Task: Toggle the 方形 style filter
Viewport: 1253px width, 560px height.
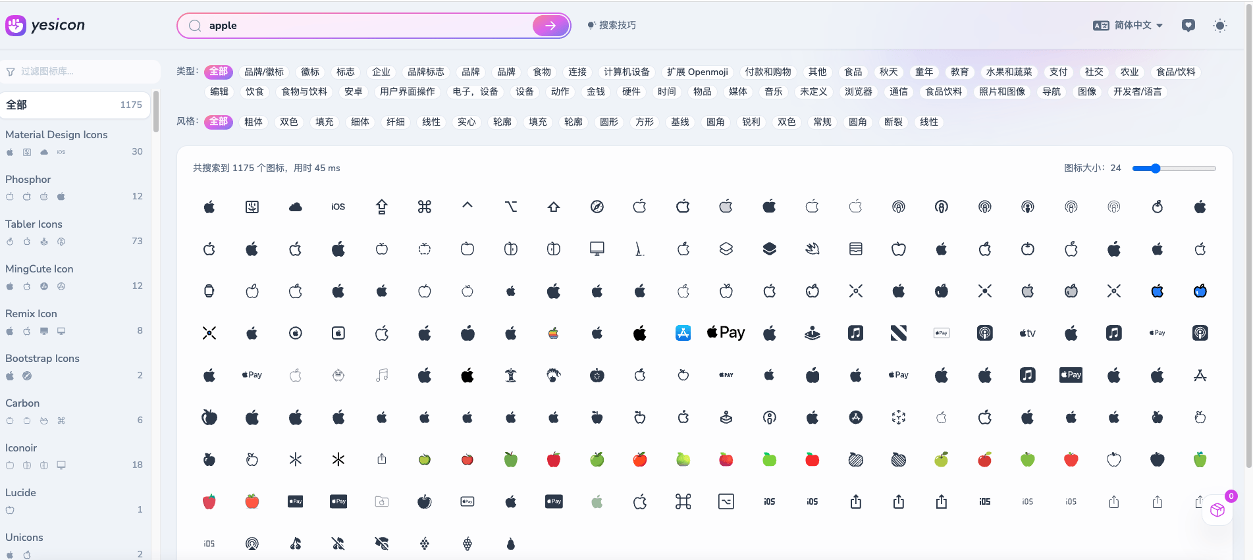Action: (x=645, y=122)
